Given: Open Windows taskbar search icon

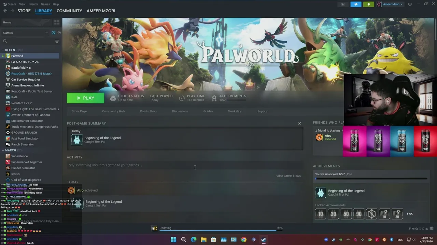Looking at the screenshot, I should [x=184, y=240].
